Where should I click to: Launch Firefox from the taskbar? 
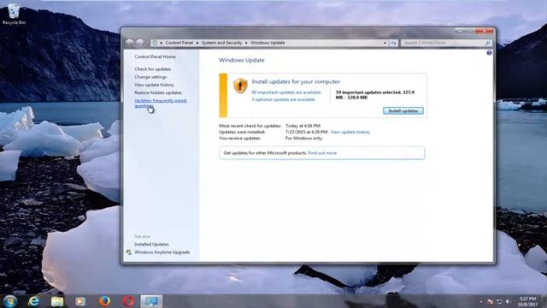pyautogui.click(x=104, y=301)
